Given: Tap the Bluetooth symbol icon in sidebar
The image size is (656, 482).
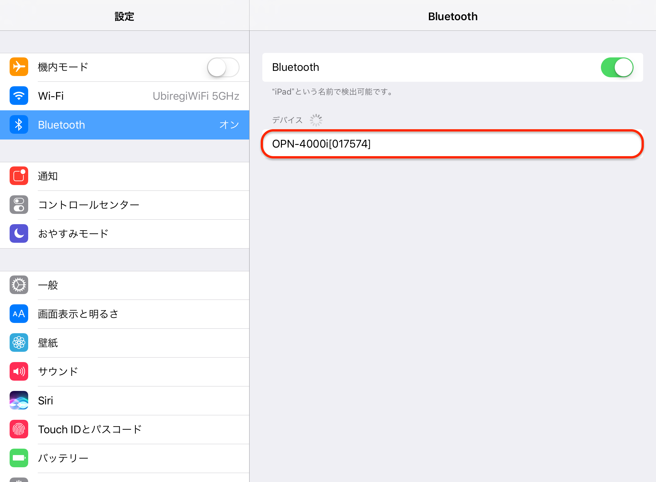Looking at the screenshot, I should click(x=19, y=125).
